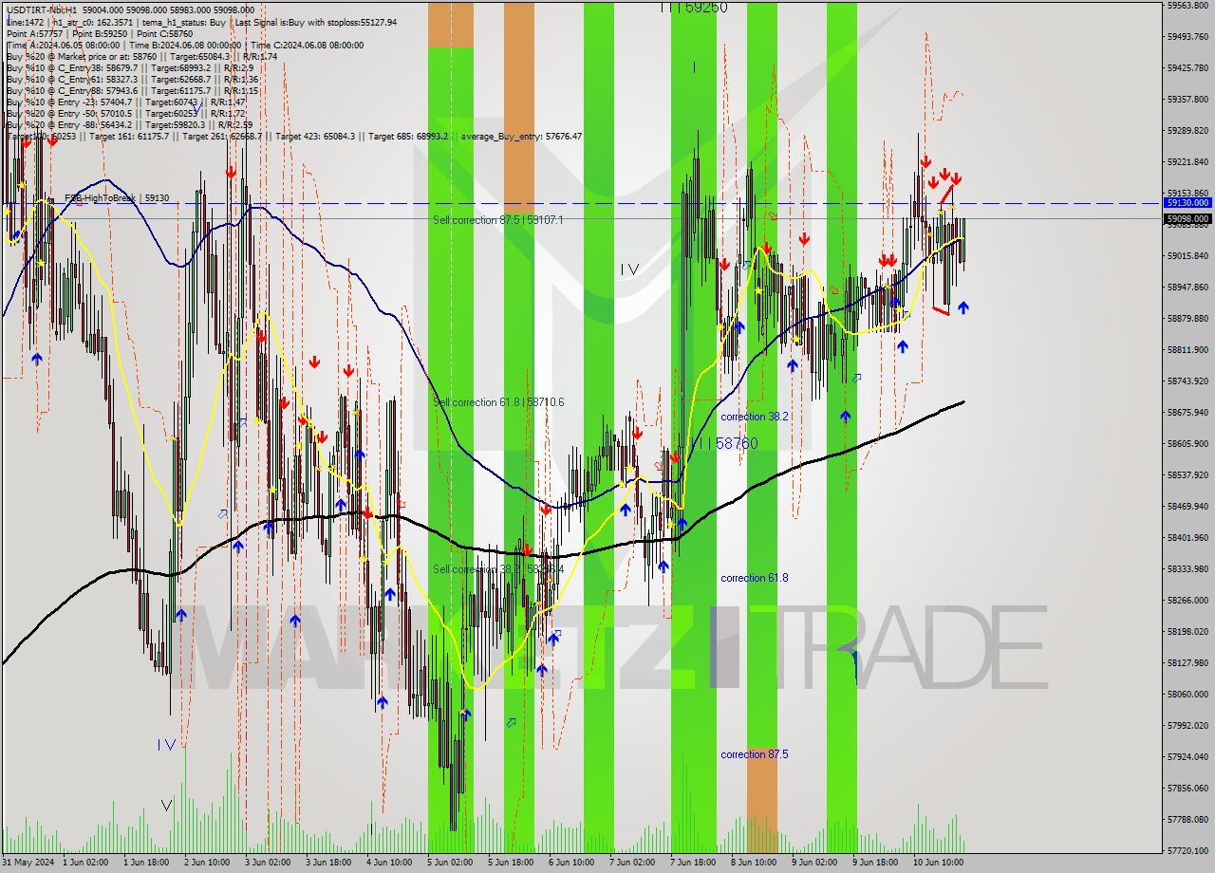Click the 'Buy %10 @ Entry -23: 57404.7' line
The image size is (1215, 873).
(69, 102)
